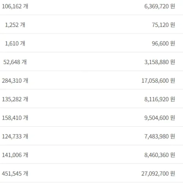Click the 1,610 개 quantity cell

pos(15,44)
